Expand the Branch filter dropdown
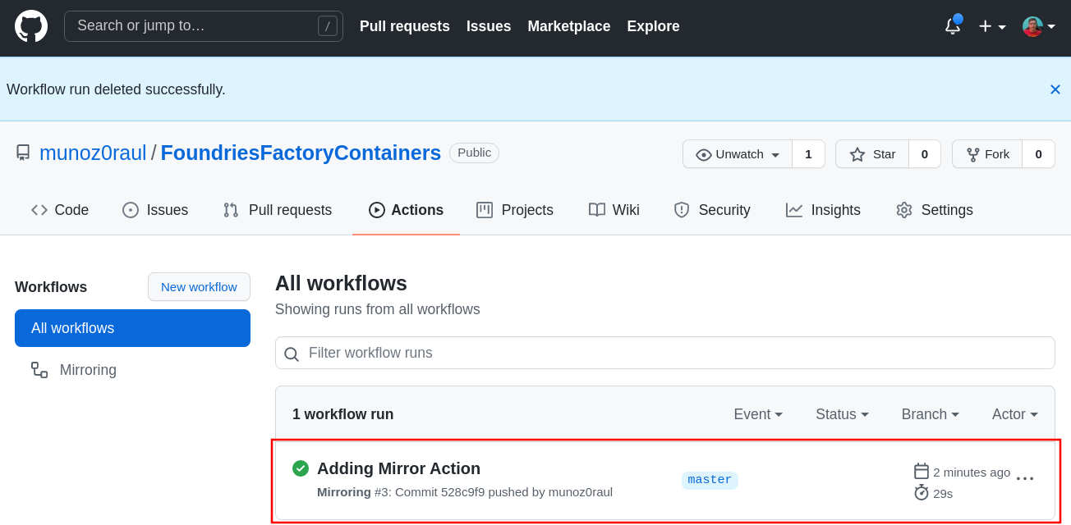 click(x=930, y=414)
